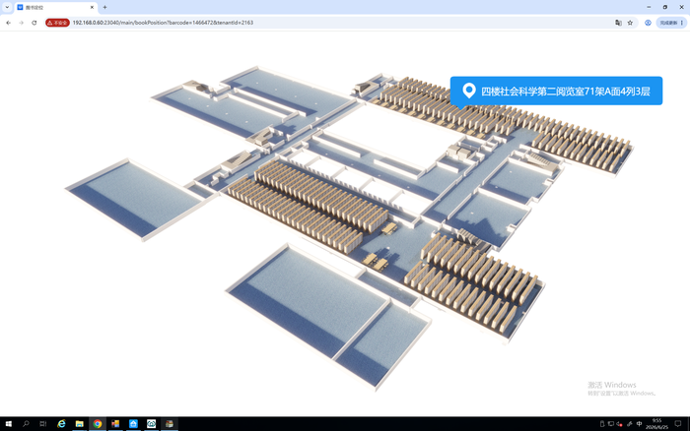The height and width of the screenshot is (431, 690).
Task: Reload the book position page
Action: [x=34, y=23]
